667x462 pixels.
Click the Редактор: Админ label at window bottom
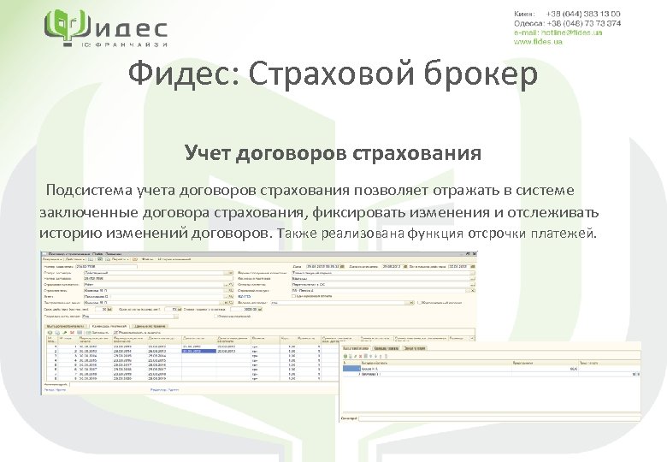165,389
